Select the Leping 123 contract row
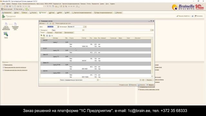The height and width of the screenshot is (116, 206). click(x=96, y=51)
